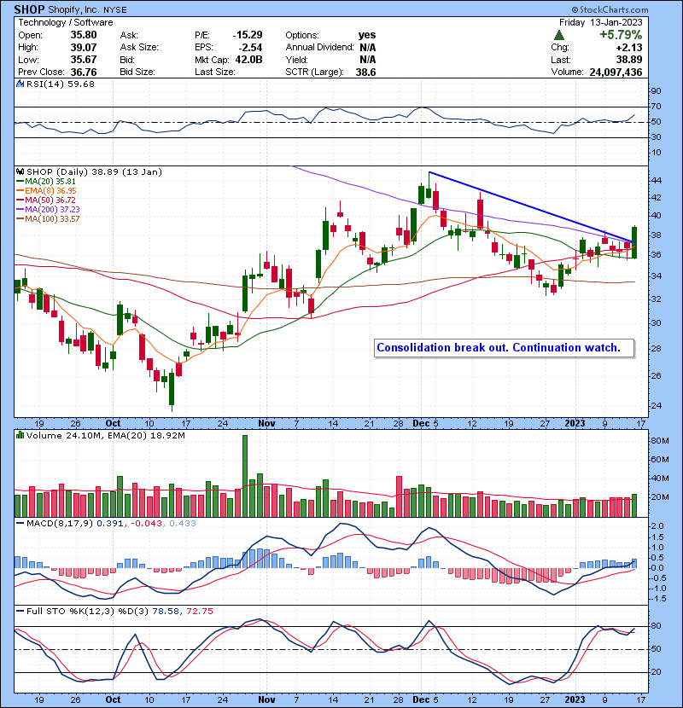The width and height of the screenshot is (683, 708).
Task: Click the EPS value -2.54
Action: coord(250,47)
